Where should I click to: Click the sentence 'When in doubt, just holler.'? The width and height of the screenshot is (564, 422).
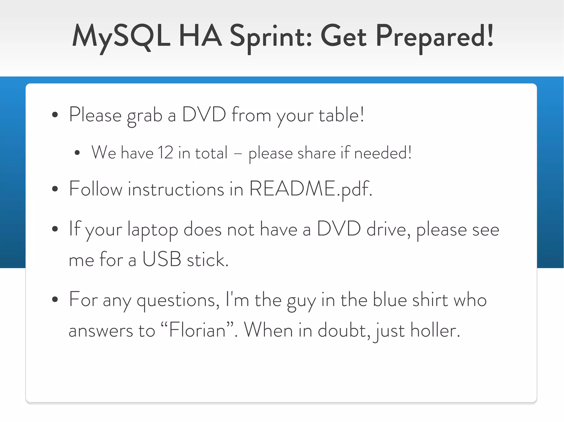pyautogui.click(x=352, y=330)
